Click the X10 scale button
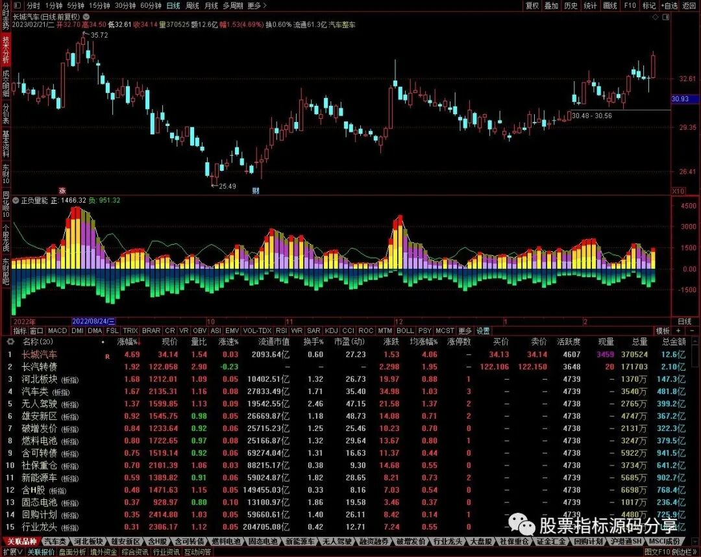Screen dimensions: 701x557 click(678, 191)
